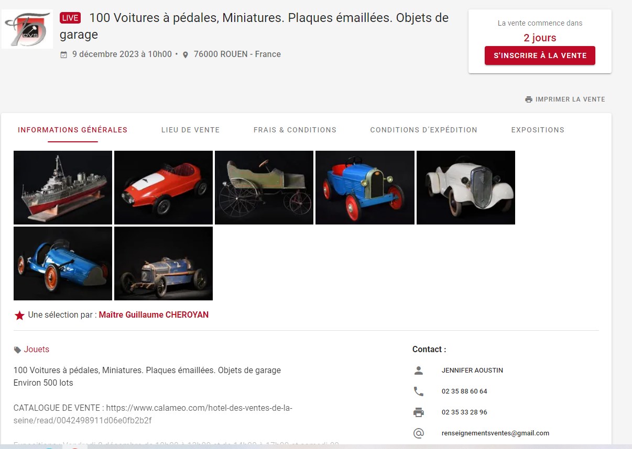Open the Lieu de vente tab

point(190,130)
